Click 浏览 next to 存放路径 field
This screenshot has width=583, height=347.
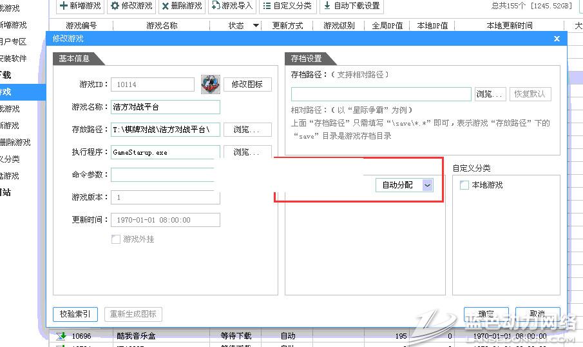(x=247, y=130)
